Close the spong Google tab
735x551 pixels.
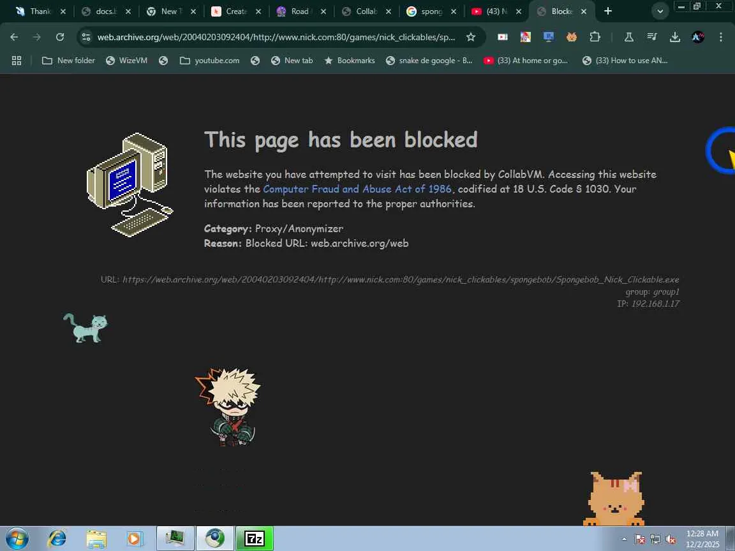pos(453,11)
